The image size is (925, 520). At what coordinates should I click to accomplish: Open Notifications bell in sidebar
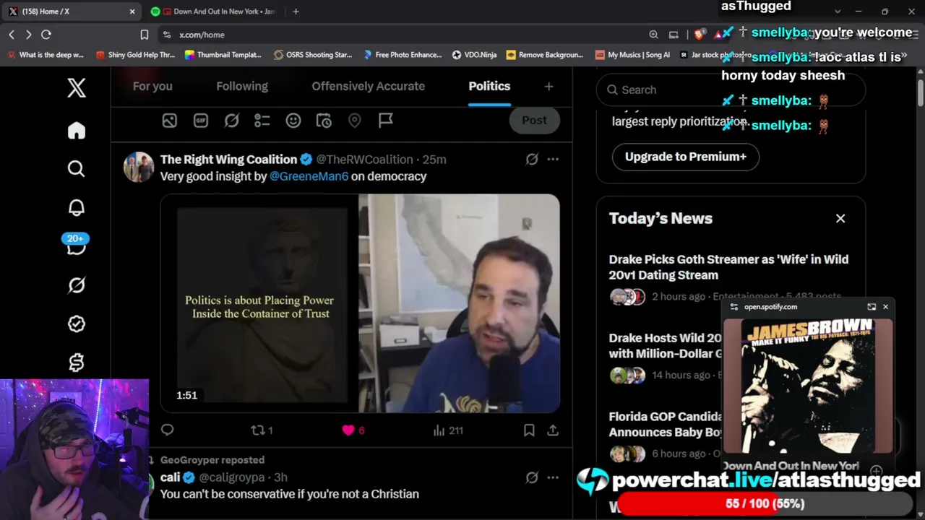[77, 208]
